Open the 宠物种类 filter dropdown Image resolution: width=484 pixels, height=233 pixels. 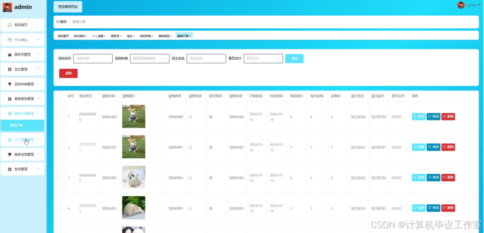point(150,59)
